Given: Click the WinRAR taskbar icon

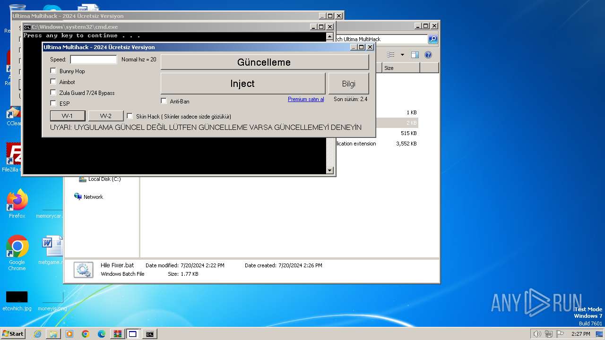Looking at the screenshot, I should [x=117, y=334].
